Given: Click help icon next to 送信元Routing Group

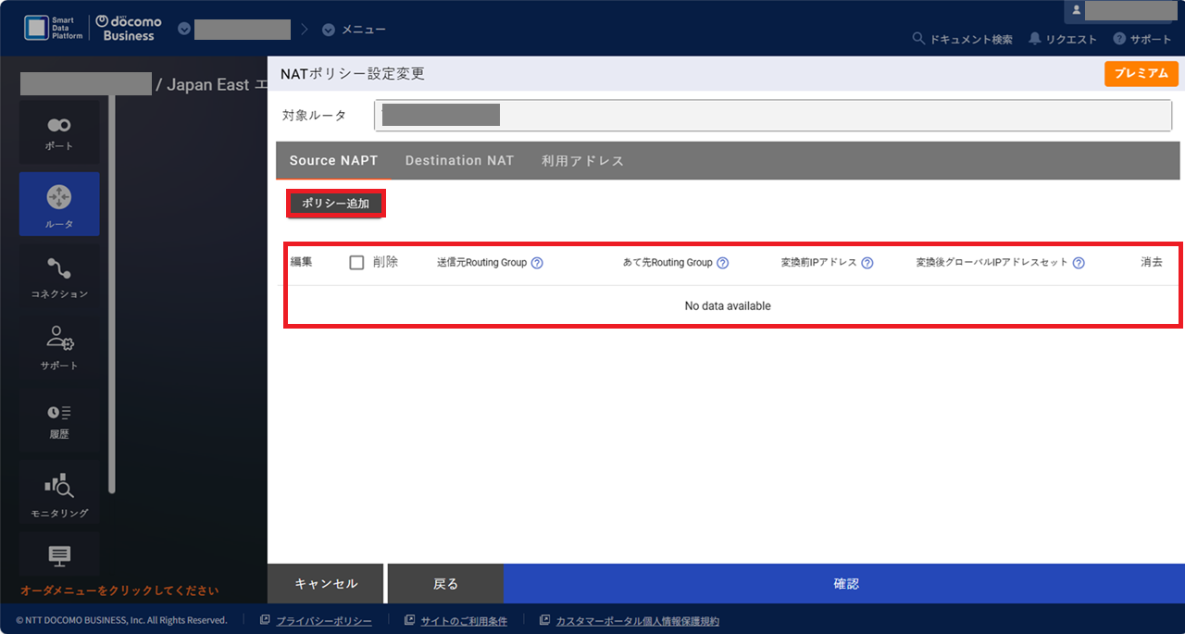Looking at the screenshot, I should [537, 263].
